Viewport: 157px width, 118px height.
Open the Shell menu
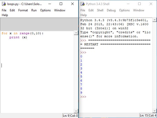100,10
